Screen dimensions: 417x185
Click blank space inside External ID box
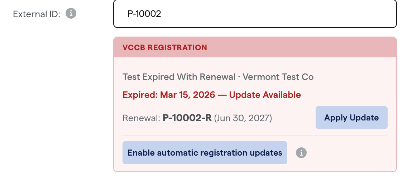tap(279, 14)
